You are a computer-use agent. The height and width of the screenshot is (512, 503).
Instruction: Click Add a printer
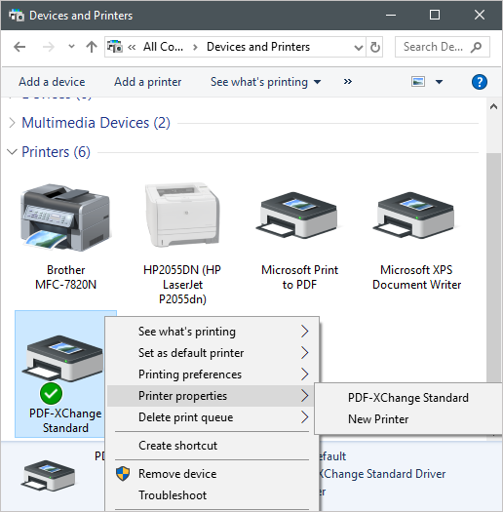click(x=147, y=82)
